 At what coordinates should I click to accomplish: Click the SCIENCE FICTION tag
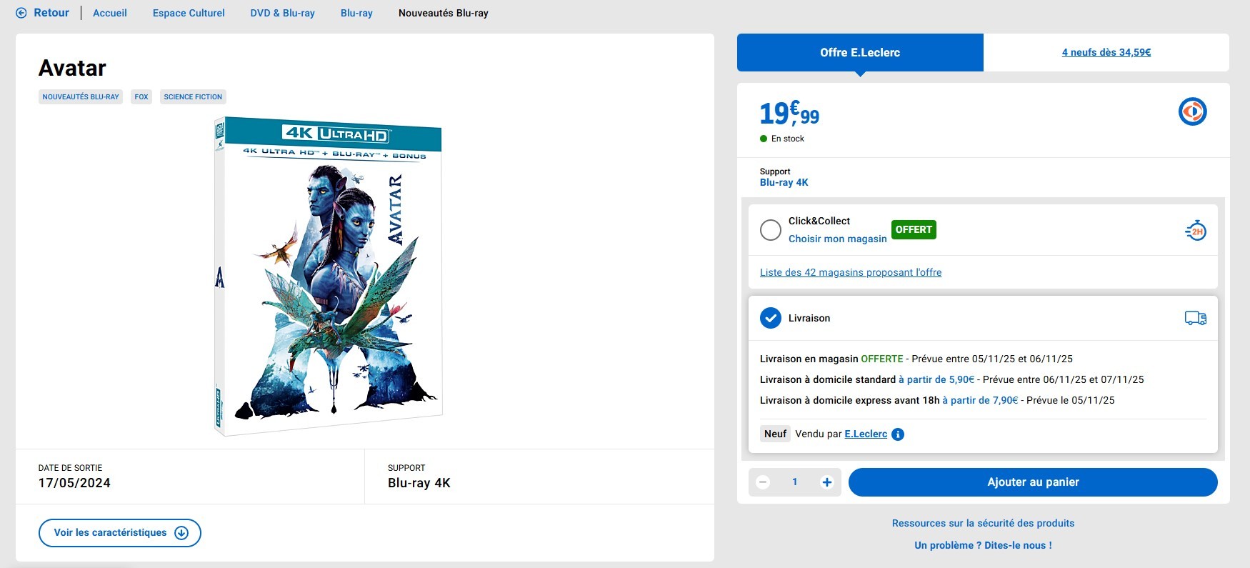(193, 96)
